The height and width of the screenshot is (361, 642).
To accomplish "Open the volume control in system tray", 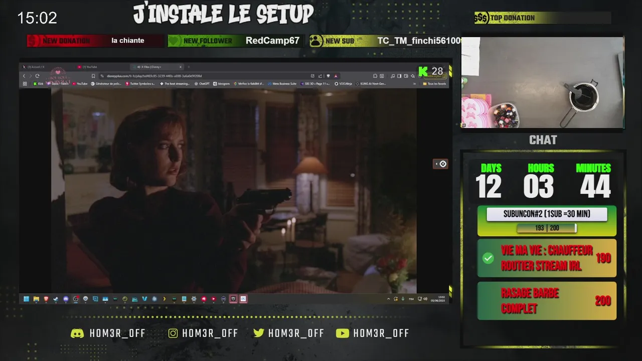I will [x=425, y=299].
